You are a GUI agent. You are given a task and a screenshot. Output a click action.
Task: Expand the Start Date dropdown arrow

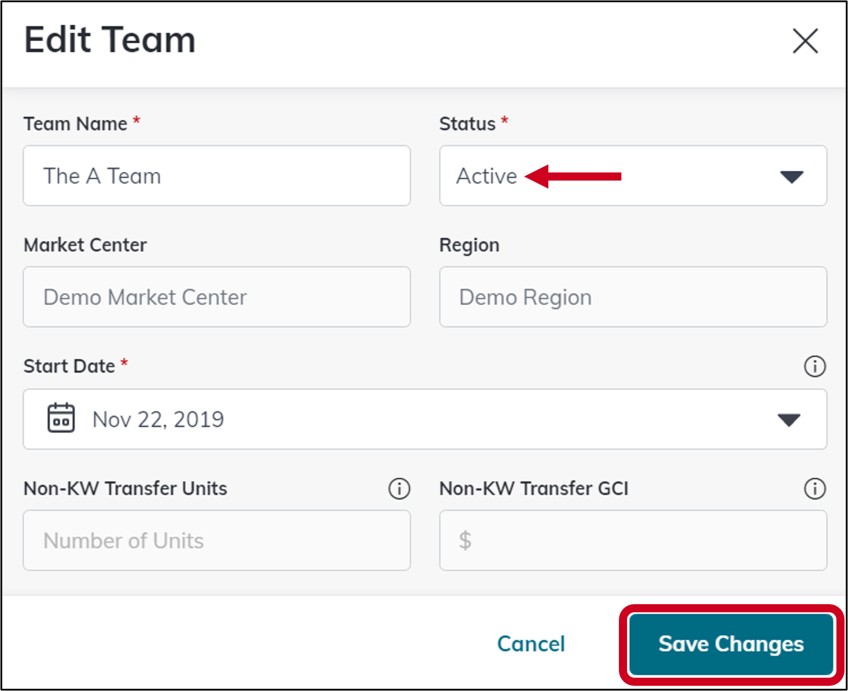[x=789, y=420]
